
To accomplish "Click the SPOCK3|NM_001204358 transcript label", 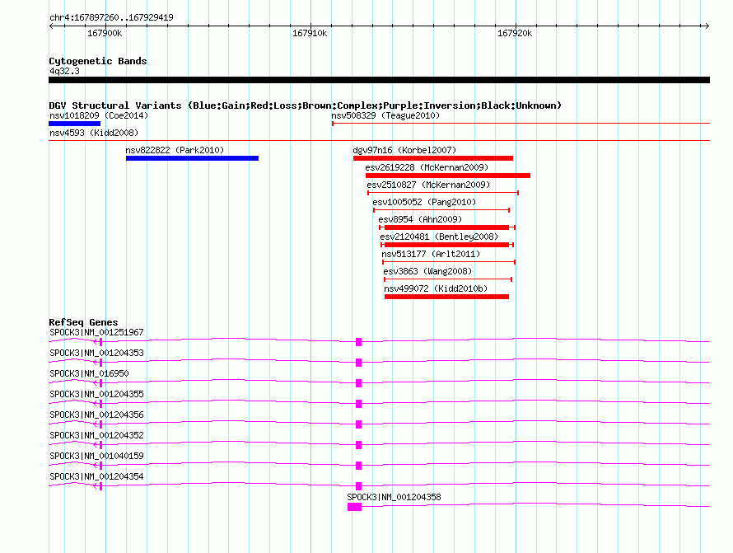I will [394, 497].
